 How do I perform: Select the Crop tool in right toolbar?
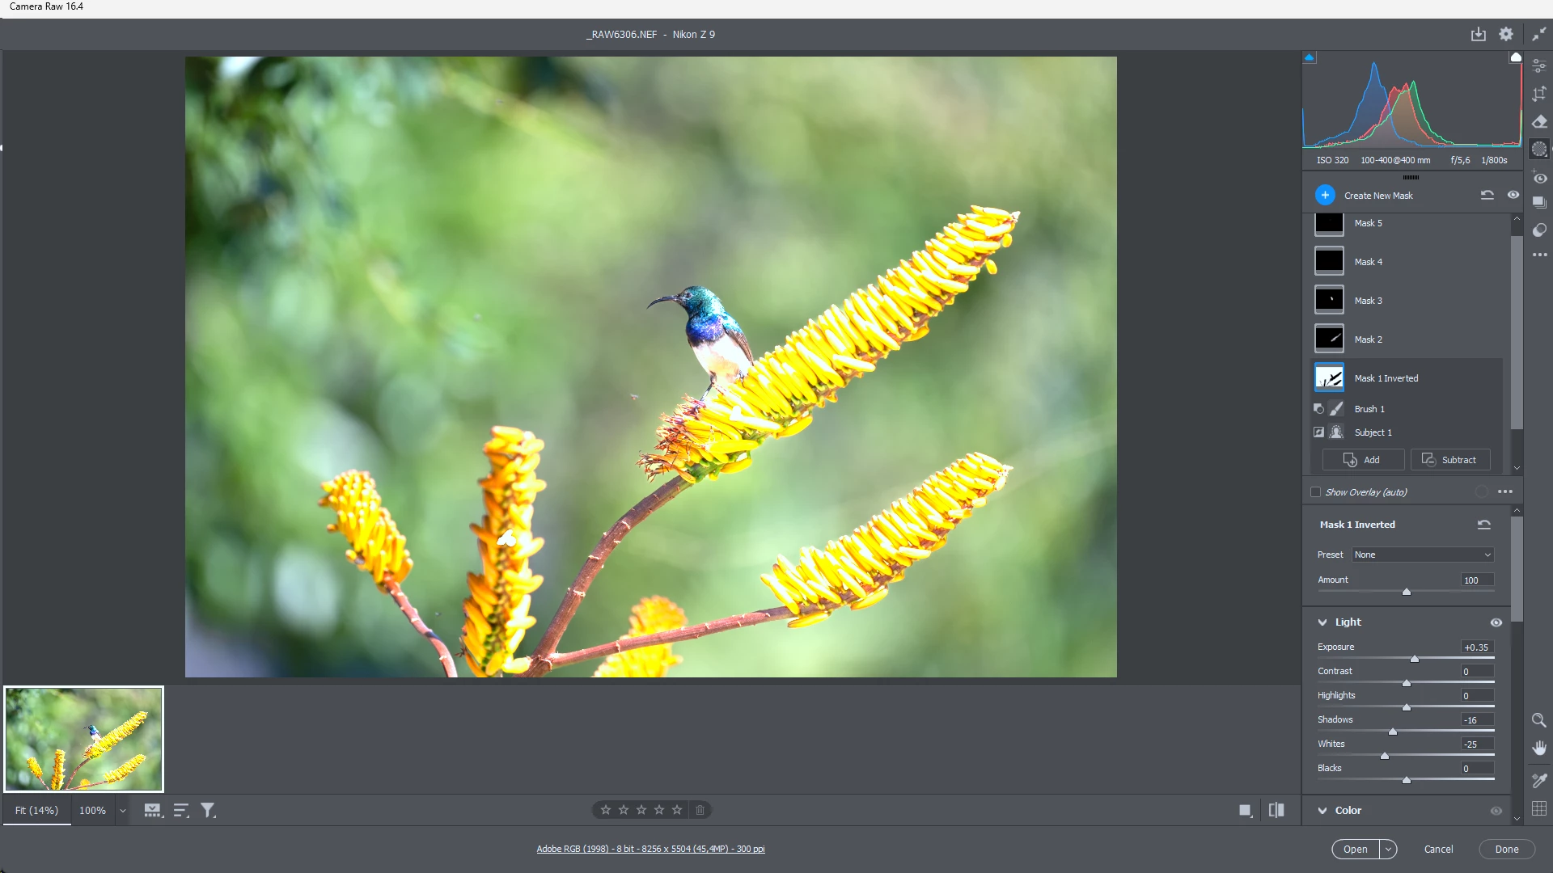tap(1539, 94)
